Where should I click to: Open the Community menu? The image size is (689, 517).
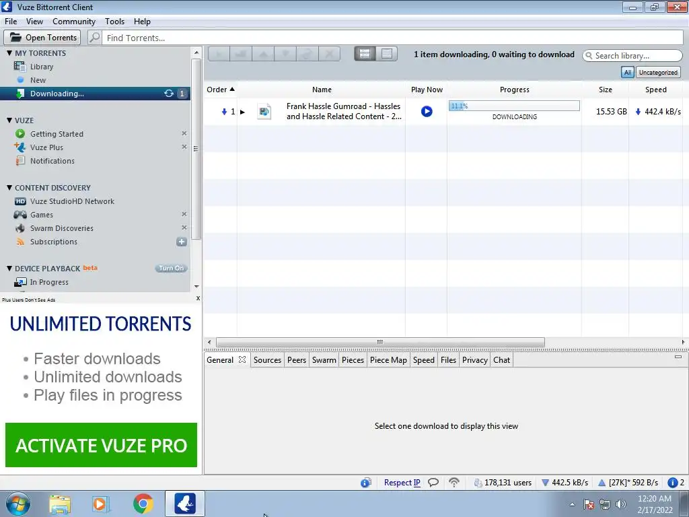(x=74, y=21)
